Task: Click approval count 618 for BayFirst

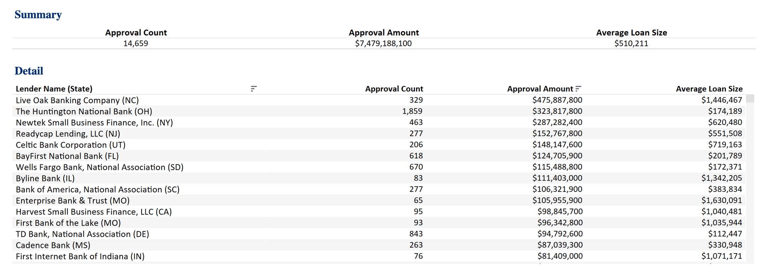Action: pyautogui.click(x=416, y=156)
